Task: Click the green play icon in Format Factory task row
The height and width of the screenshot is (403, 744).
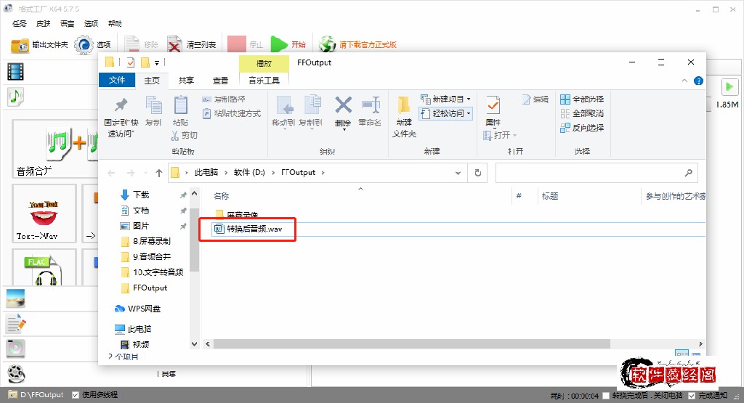Action: point(729,86)
